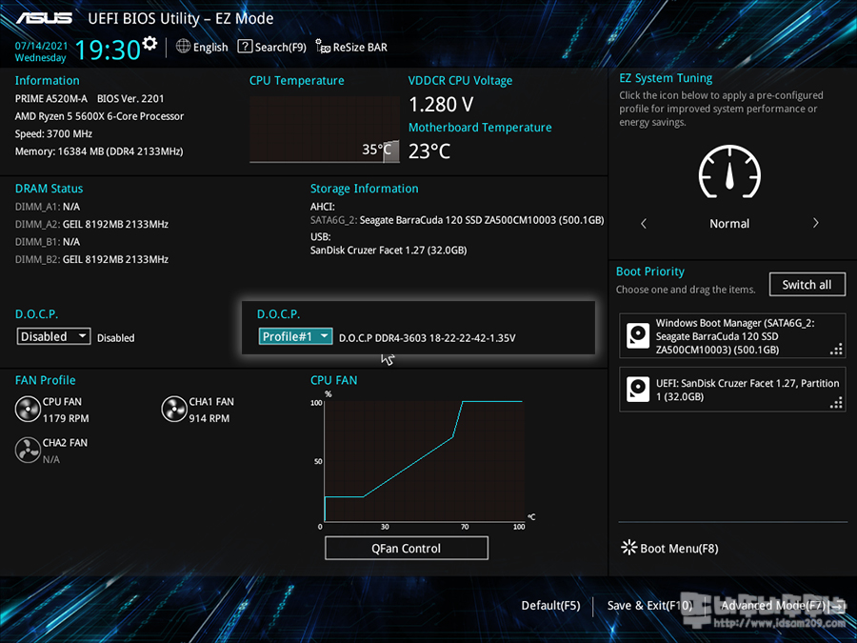Click the DRAM Status heading
The height and width of the screenshot is (643, 857).
point(50,188)
